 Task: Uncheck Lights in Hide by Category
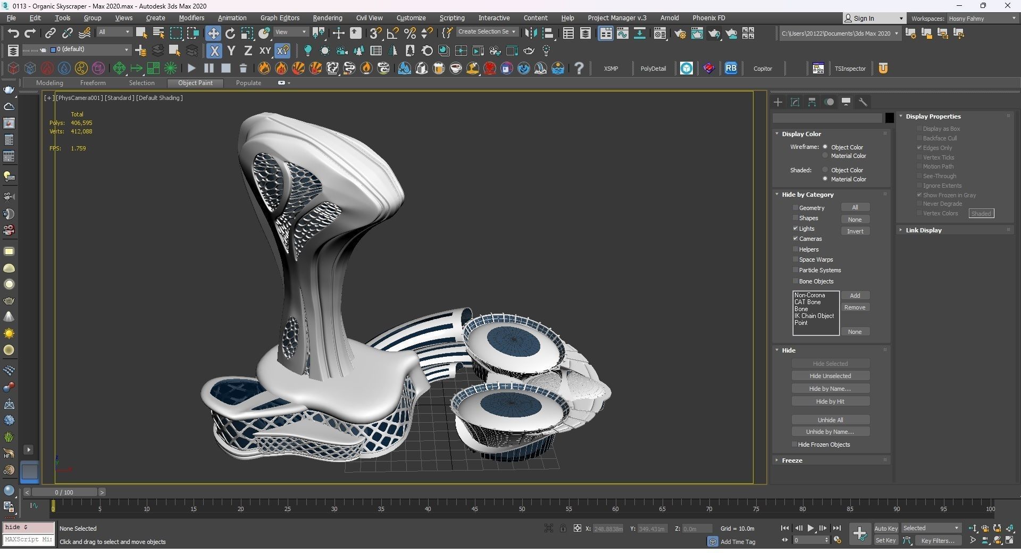point(796,229)
